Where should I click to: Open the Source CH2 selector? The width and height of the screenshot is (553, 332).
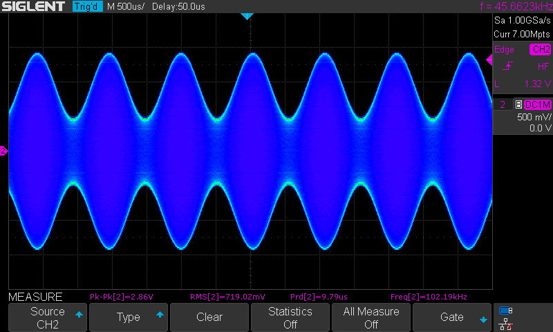[x=48, y=317]
